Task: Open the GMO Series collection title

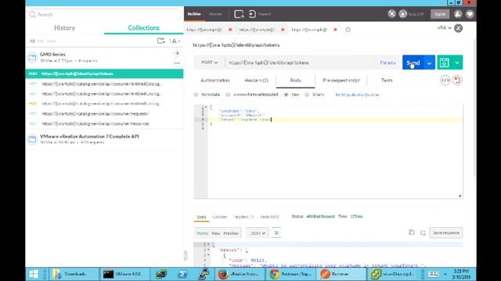Action: (x=52, y=55)
